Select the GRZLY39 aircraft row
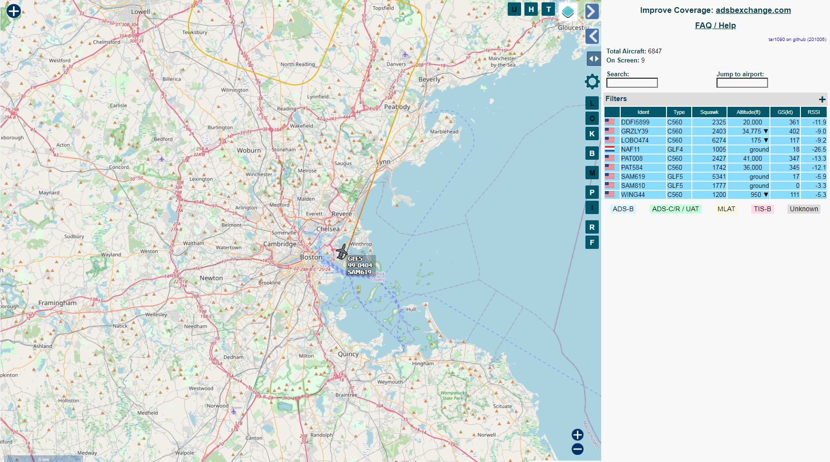 coord(715,131)
